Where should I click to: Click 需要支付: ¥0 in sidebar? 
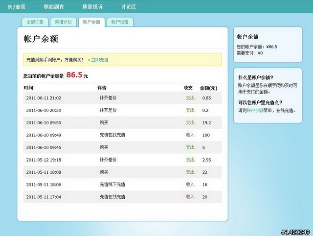249,53
